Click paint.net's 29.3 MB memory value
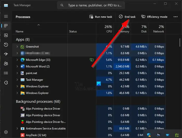The height and width of the screenshot is (138, 182). click(124, 73)
